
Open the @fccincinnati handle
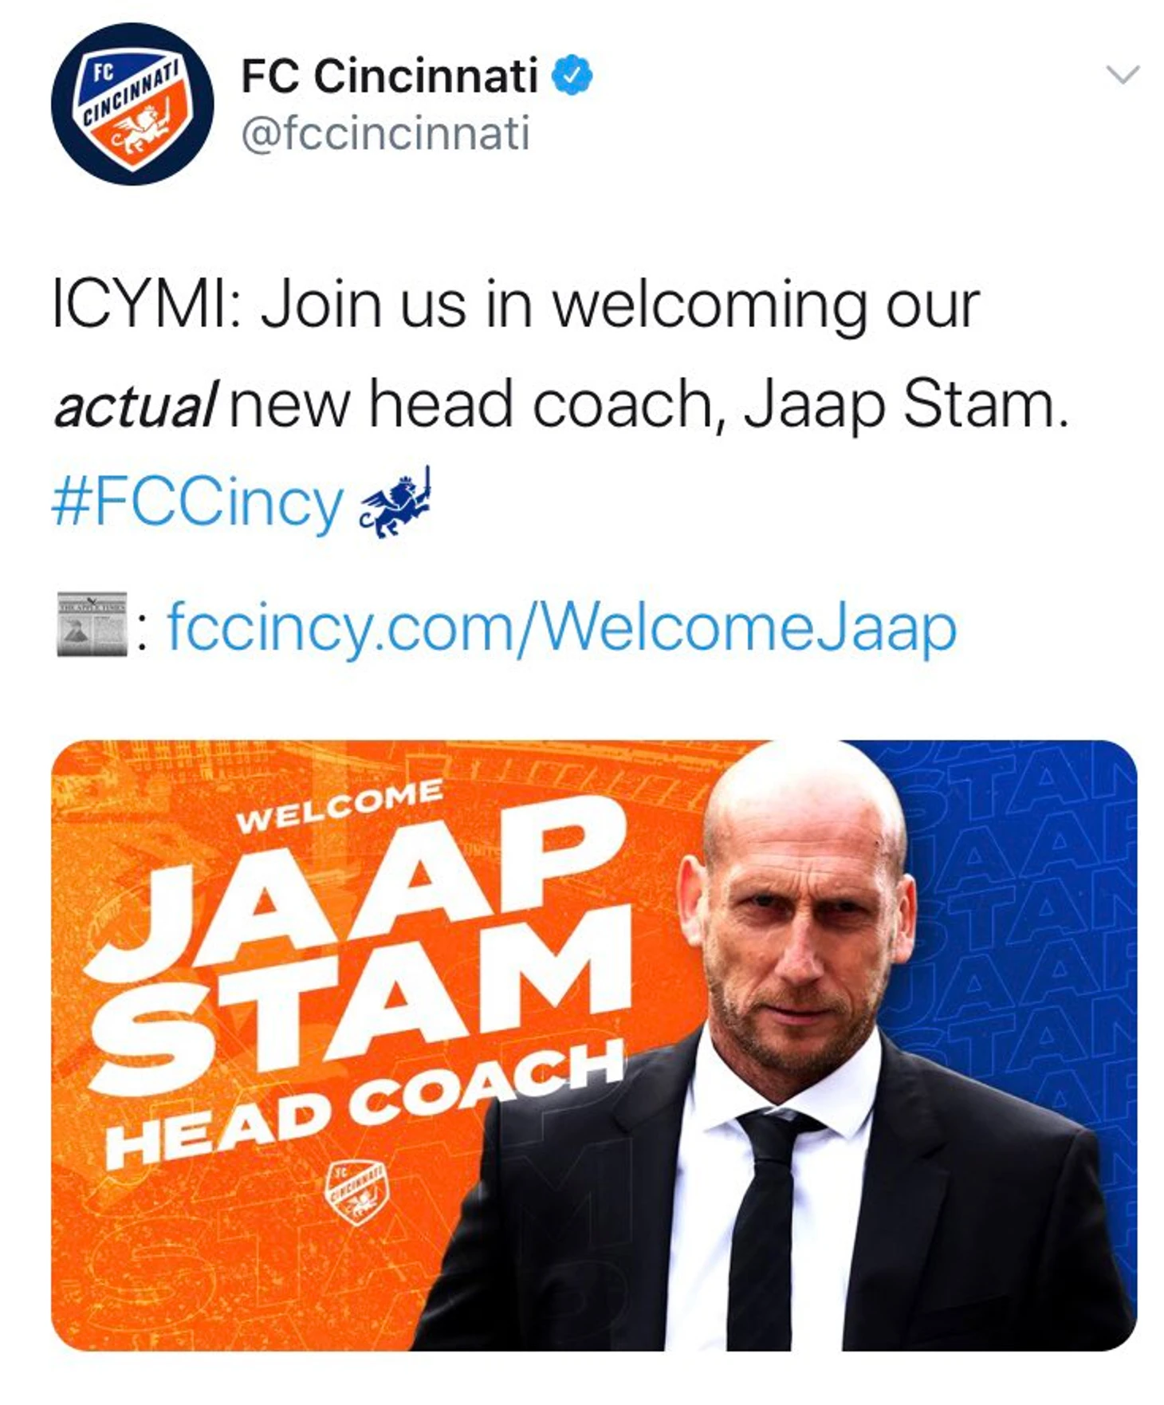click(x=385, y=134)
